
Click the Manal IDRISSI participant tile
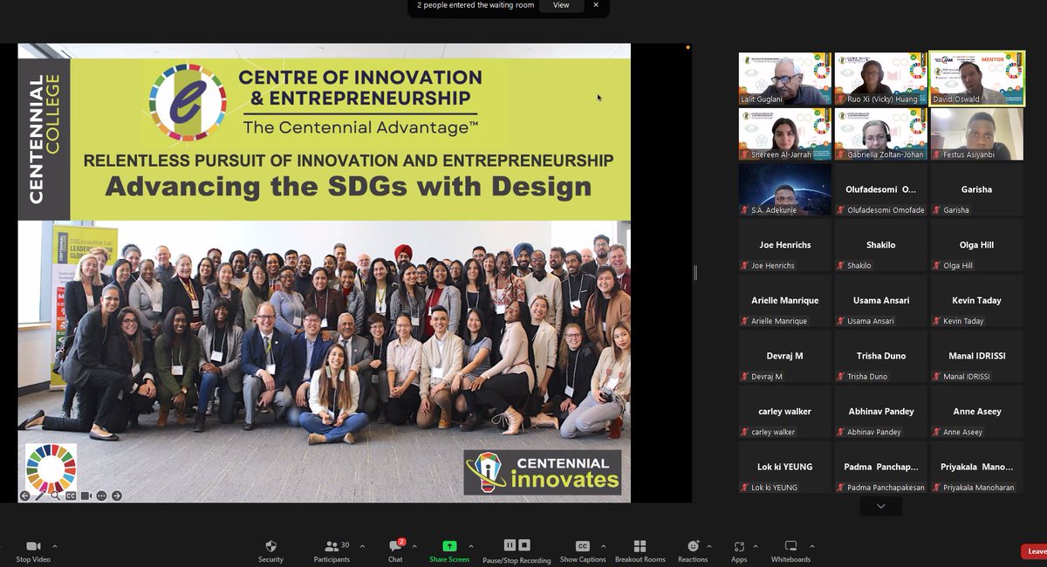(x=976, y=356)
